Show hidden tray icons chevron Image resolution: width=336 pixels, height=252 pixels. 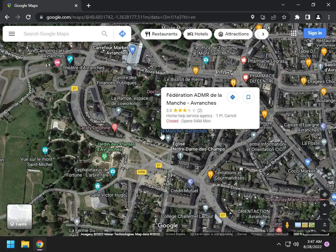(279, 244)
